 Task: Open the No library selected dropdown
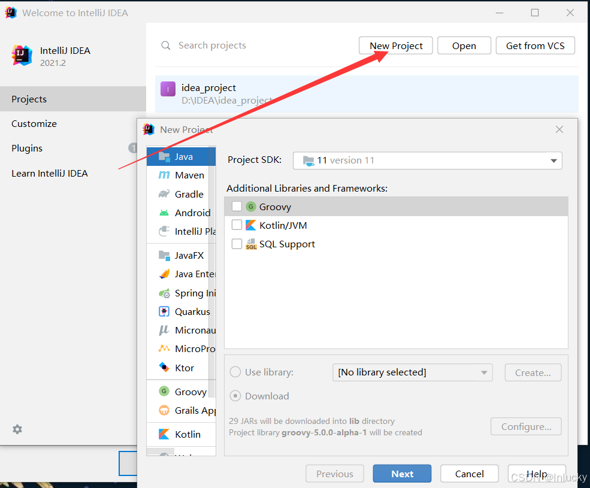(412, 372)
